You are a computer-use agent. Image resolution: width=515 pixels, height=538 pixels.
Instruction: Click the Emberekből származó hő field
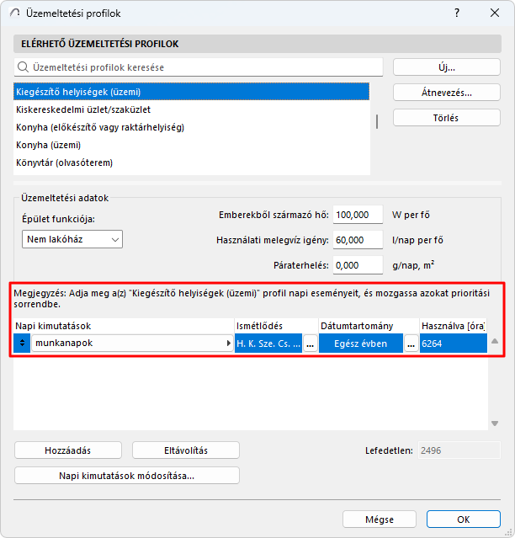pyautogui.click(x=358, y=215)
